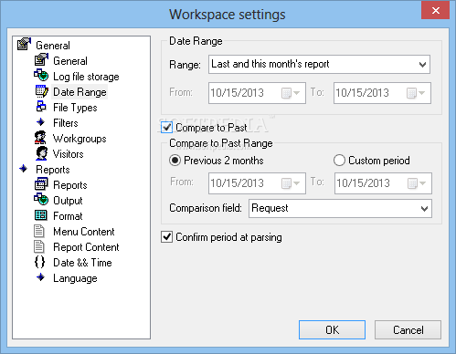Click the Filters star icon
This screenshot has width=456, height=354.
[41, 122]
